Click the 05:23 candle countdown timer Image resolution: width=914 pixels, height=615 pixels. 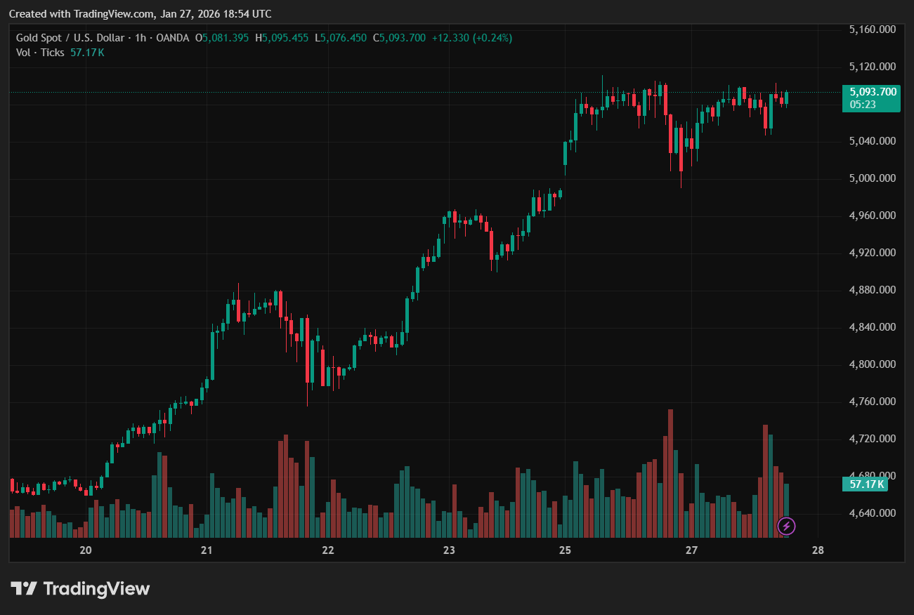(x=862, y=104)
